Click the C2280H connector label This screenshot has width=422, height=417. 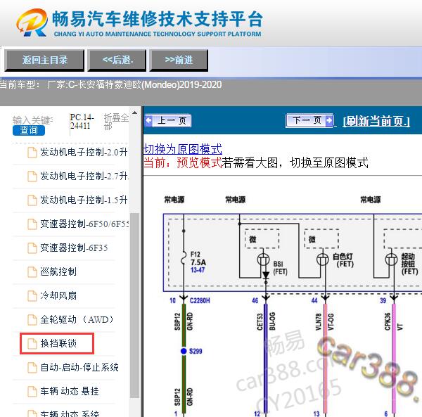[200, 300]
